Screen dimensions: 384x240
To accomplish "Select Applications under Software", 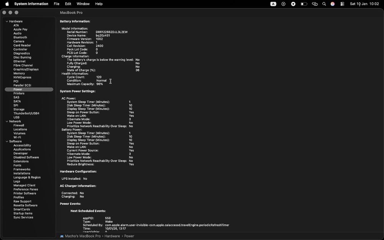I will coord(22,149).
